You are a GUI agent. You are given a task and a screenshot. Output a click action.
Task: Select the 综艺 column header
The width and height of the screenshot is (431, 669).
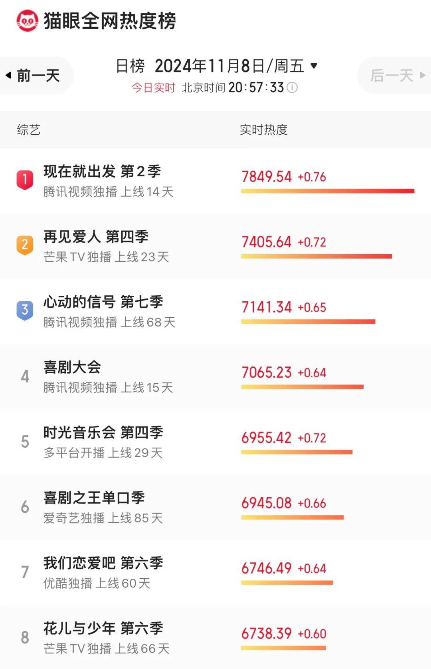click(x=29, y=129)
